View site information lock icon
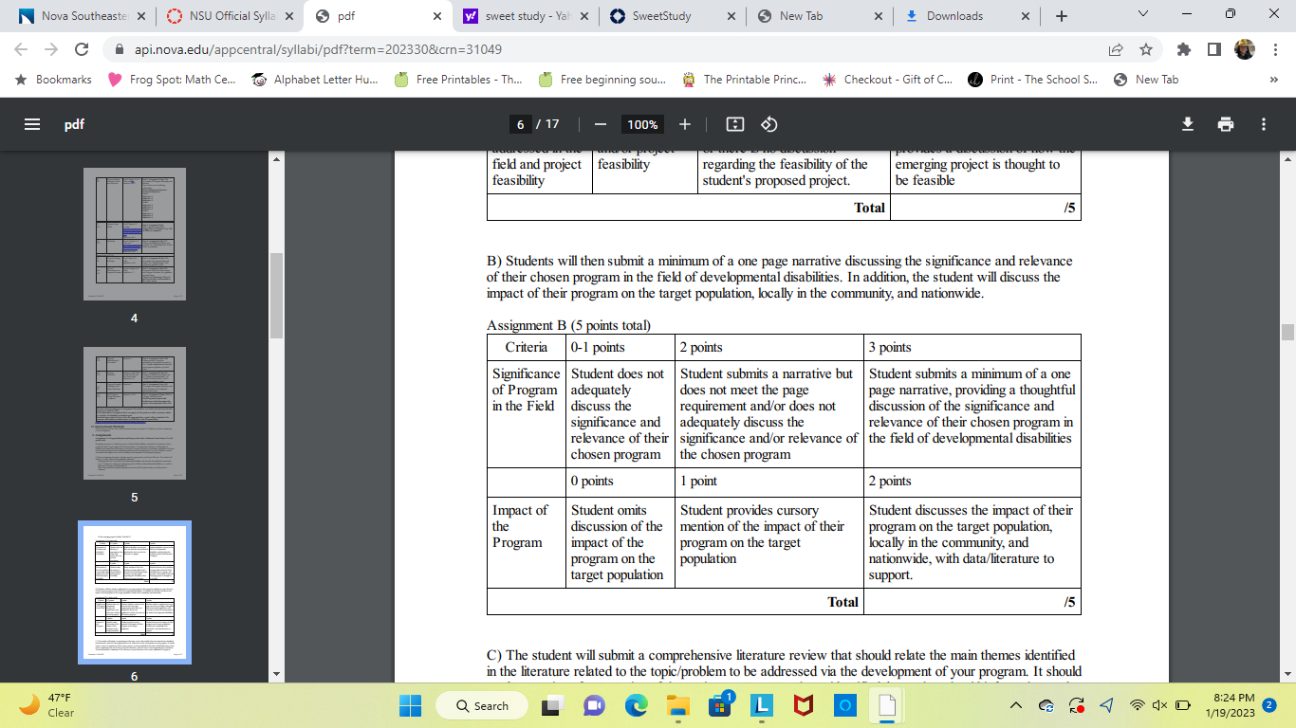 coord(120,49)
